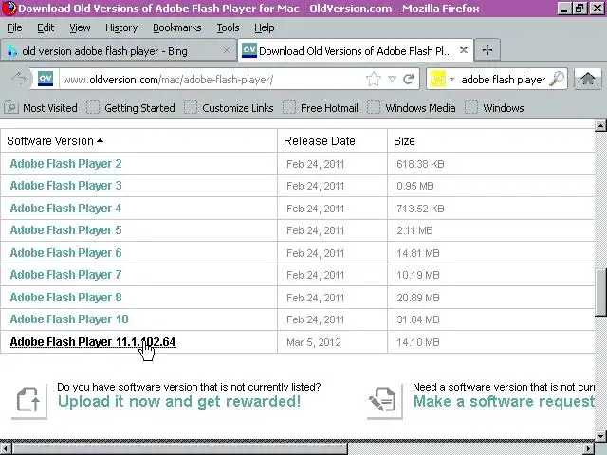The width and height of the screenshot is (607, 455).
Task: Click the vertical scrollbar down arrow
Action: click(600, 435)
